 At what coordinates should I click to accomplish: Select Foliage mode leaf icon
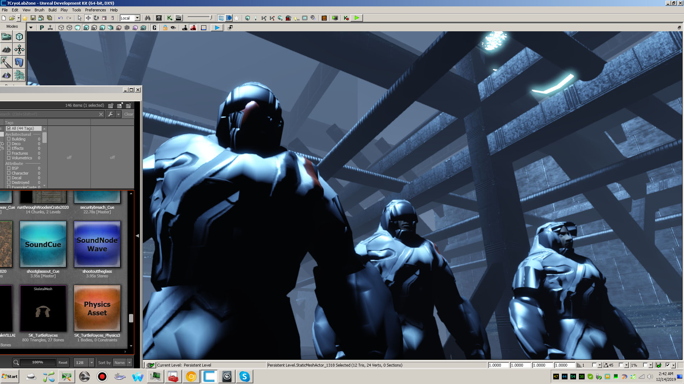pos(19,75)
